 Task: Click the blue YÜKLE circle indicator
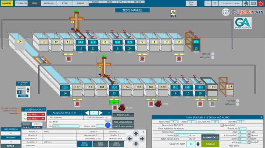pyautogui.click(x=108, y=125)
